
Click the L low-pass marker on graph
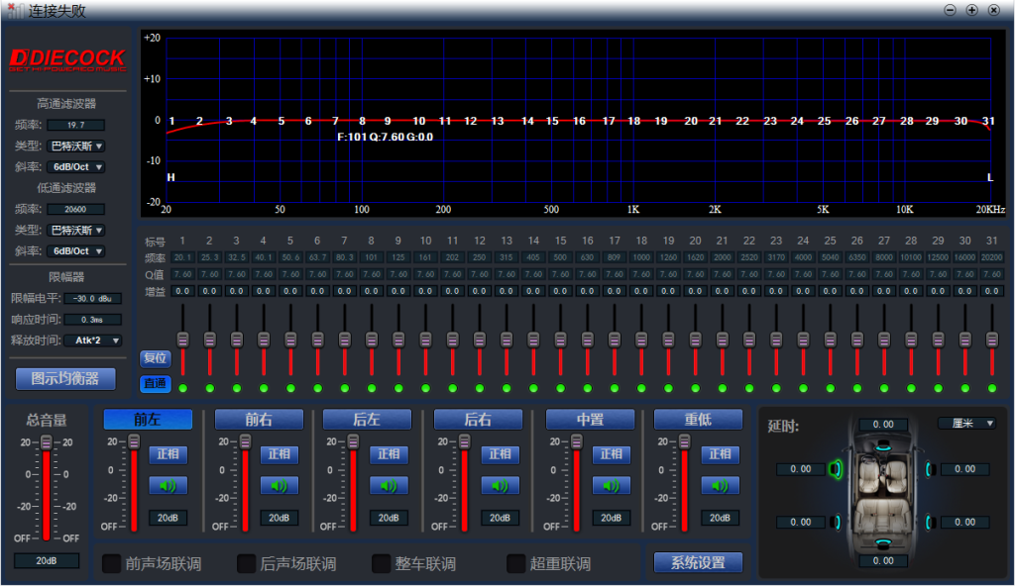(x=990, y=177)
